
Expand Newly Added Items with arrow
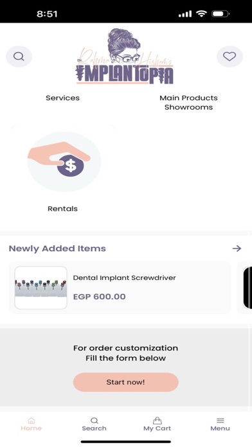pyautogui.click(x=237, y=249)
